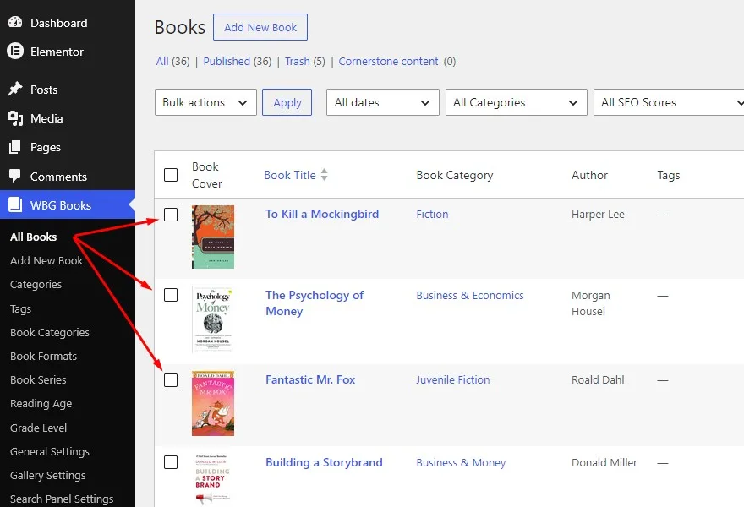Click the Juvenile Fiction category link
744x507 pixels.
452,379
